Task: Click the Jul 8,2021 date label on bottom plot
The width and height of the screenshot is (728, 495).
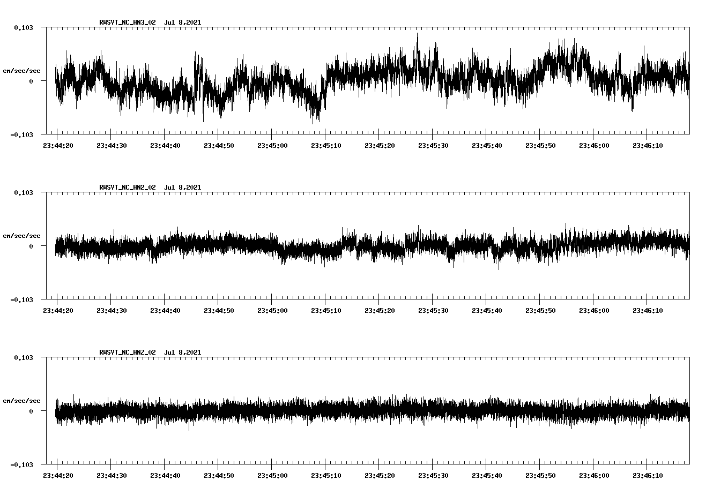Action: coord(183,352)
